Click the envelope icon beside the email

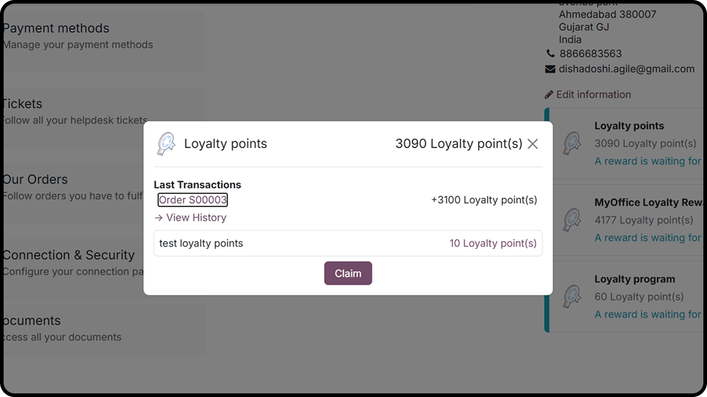tap(550, 69)
